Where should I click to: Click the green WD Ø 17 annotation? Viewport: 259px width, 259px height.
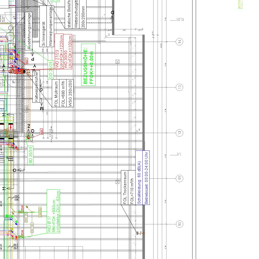click(53, 211)
